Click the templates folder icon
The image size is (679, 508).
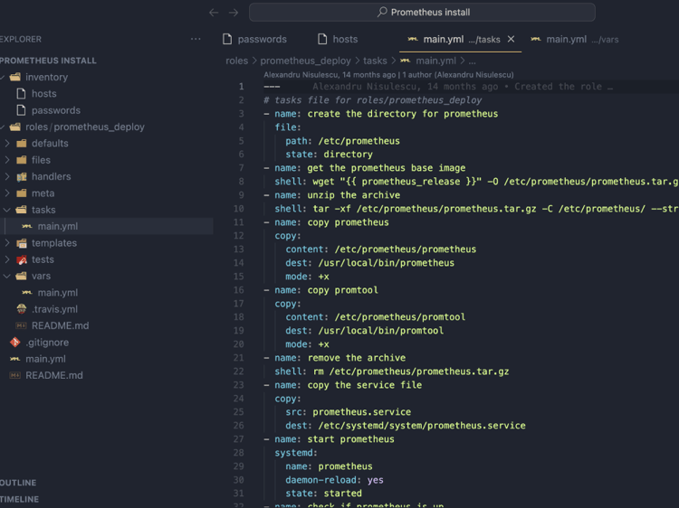(x=21, y=243)
